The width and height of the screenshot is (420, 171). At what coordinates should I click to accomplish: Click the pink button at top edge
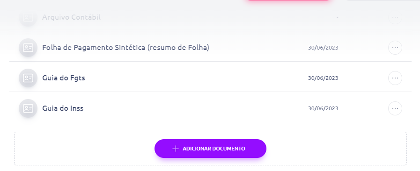coord(288,0)
